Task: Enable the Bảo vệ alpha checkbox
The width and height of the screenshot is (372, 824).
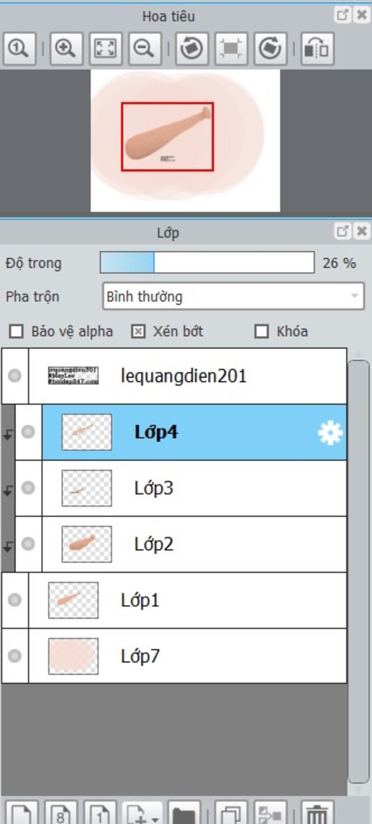Action: [x=16, y=331]
